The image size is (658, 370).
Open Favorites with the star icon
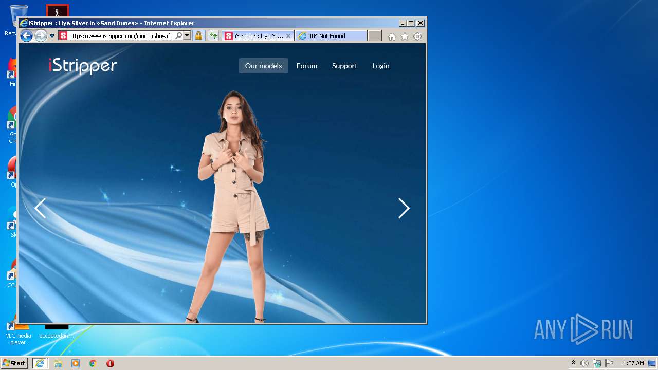(x=405, y=36)
